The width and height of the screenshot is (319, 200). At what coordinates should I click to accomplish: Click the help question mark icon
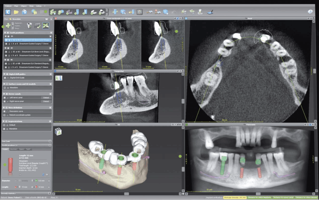click(x=310, y=12)
